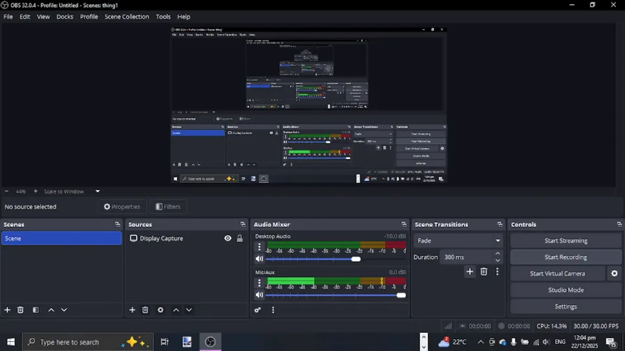This screenshot has height=351, width=625.
Task: Open virtual camera settings gear
Action: coord(615,273)
